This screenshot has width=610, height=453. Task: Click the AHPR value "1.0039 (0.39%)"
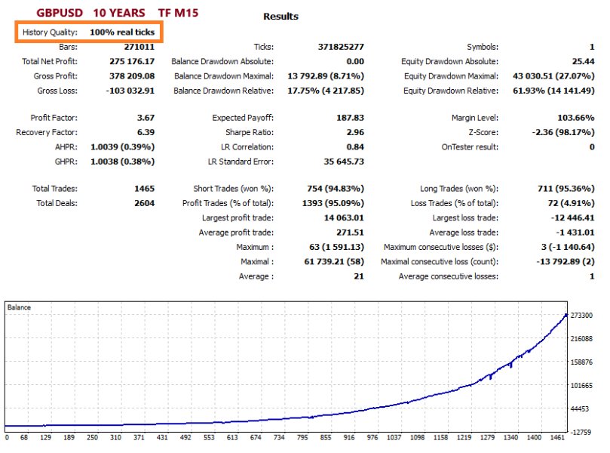(123, 146)
